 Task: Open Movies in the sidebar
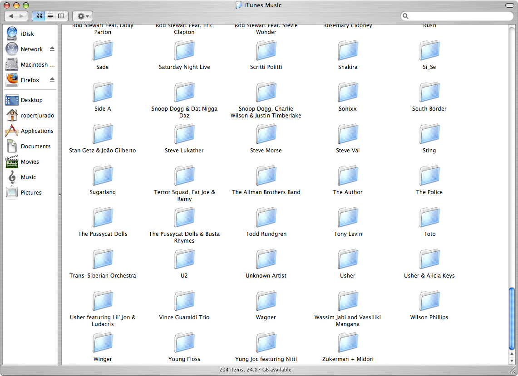[x=30, y=162]
